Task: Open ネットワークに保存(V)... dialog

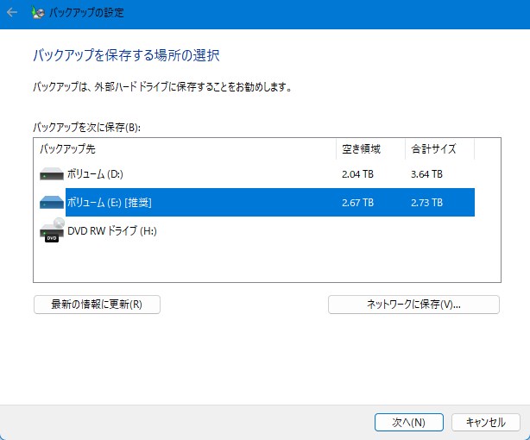Action: pyautogui.click(x=413, y=305)
